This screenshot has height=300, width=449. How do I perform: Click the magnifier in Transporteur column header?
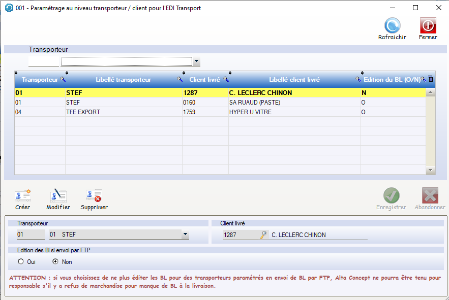63,80
